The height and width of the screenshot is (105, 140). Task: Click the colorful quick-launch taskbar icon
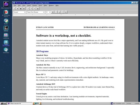pyautogui.click(x=37, y=103)
